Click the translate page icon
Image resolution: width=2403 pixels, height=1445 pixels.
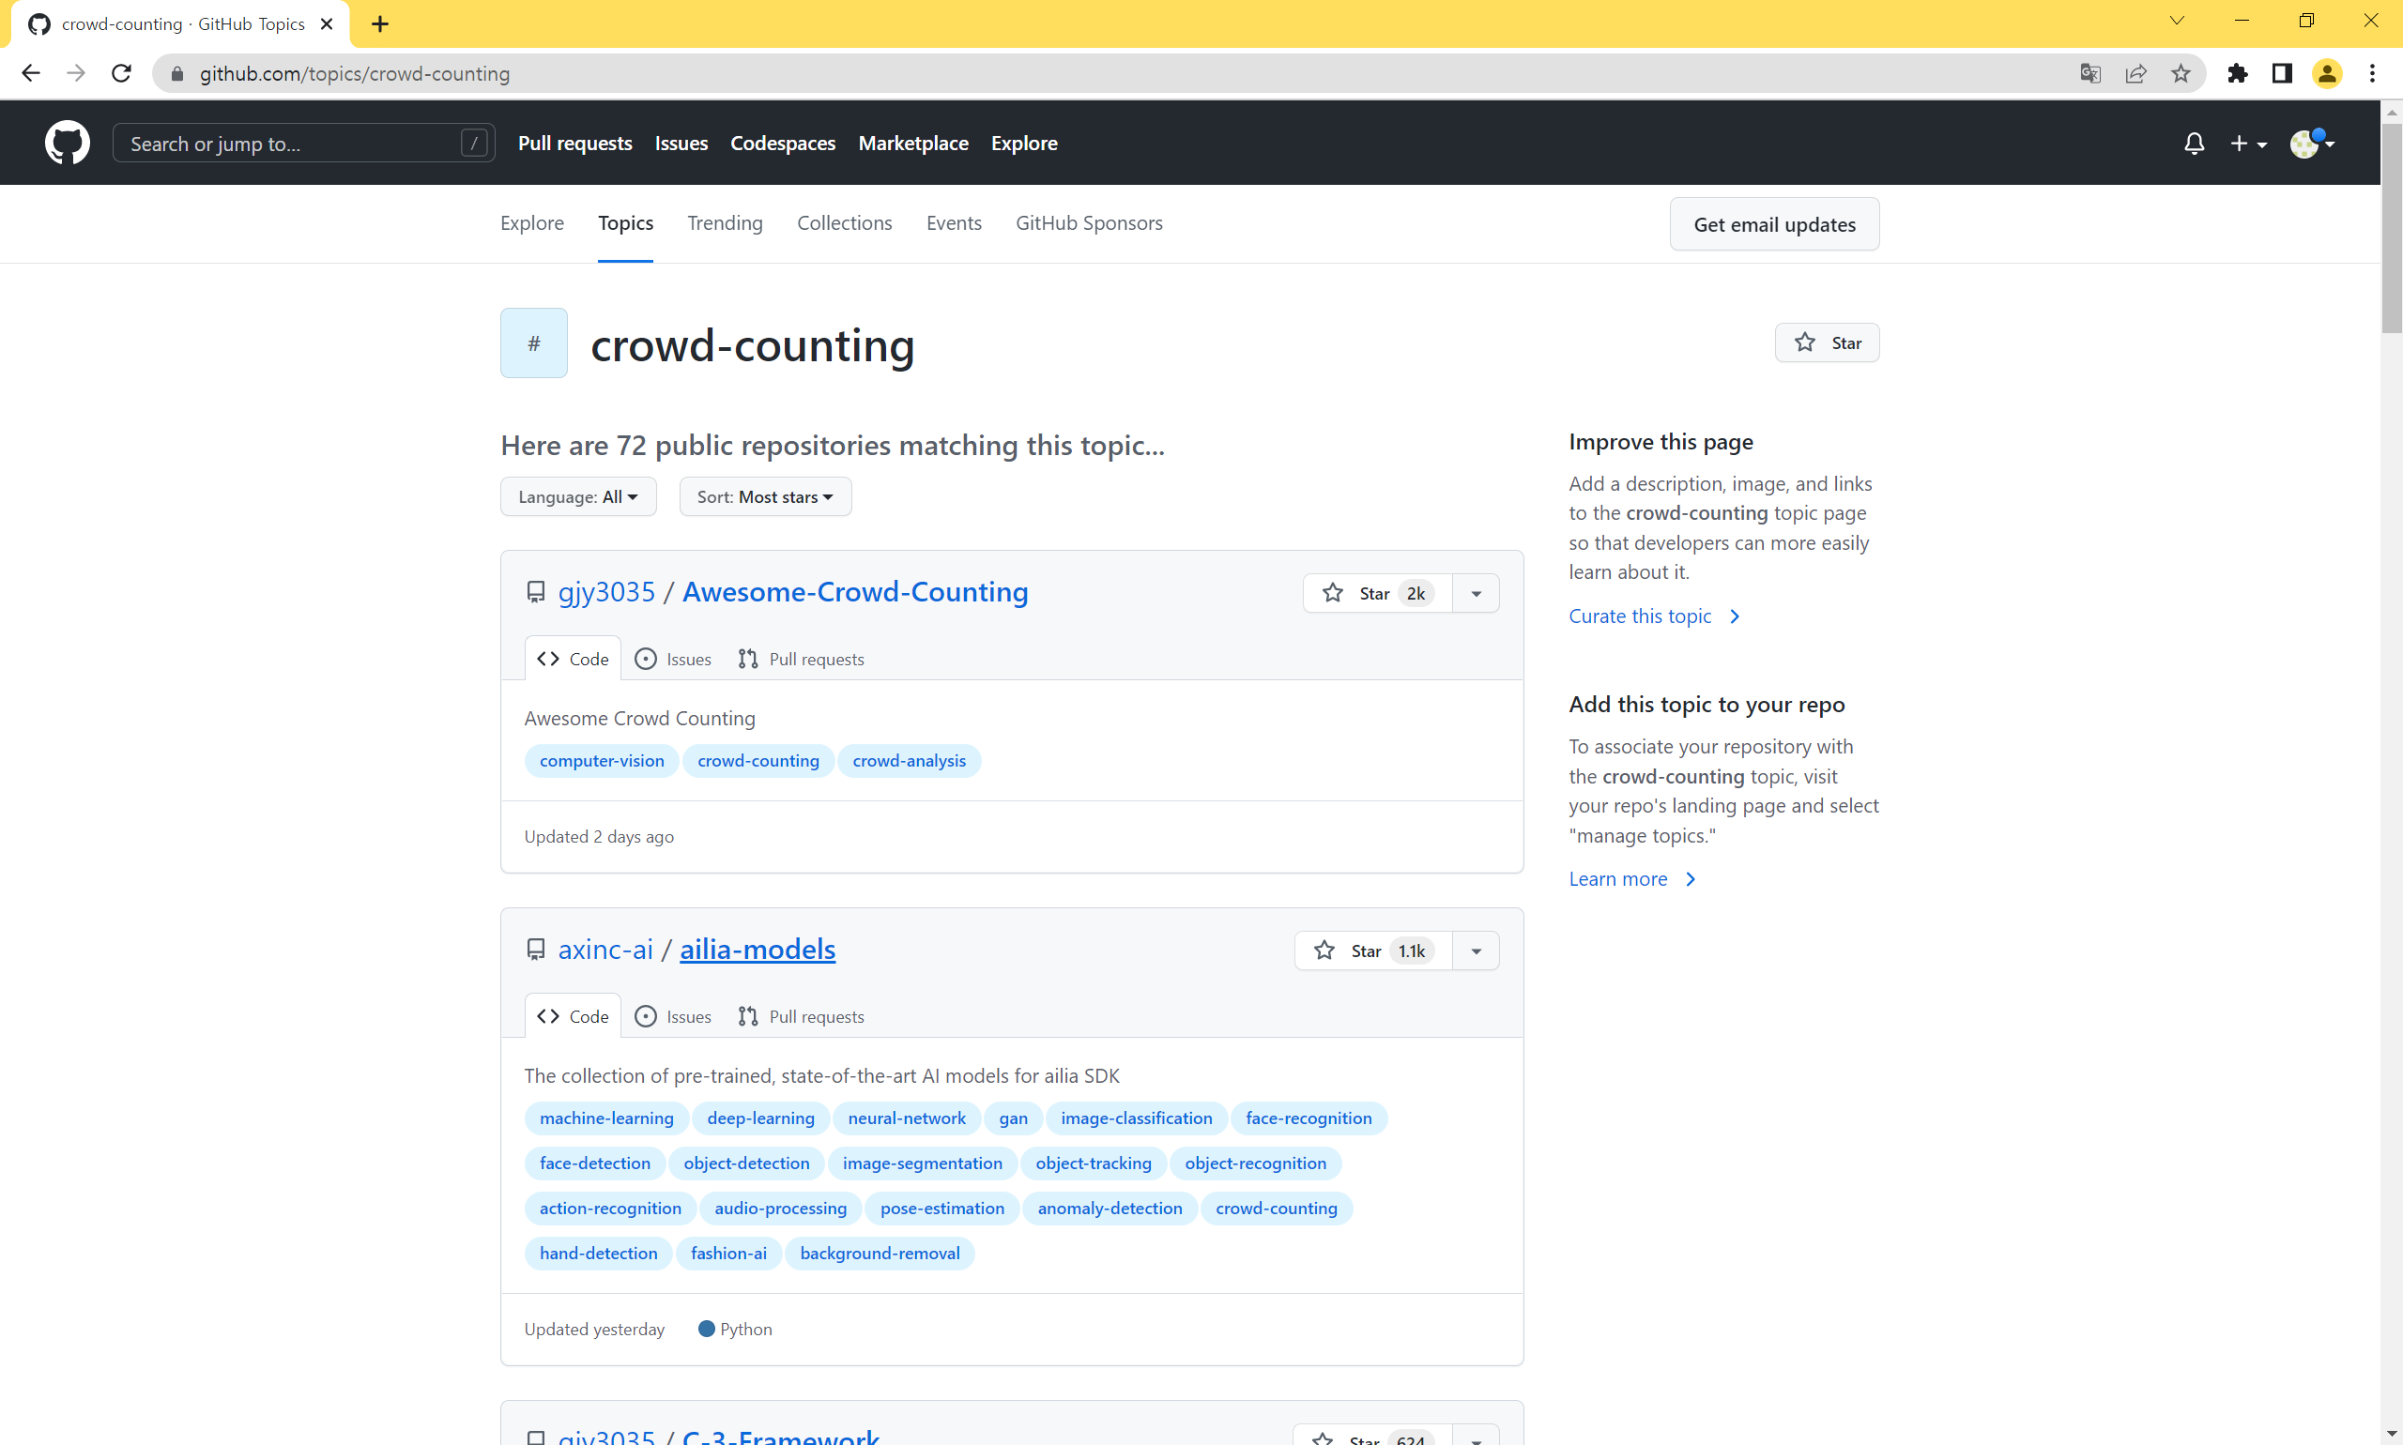pos(2089,73)
